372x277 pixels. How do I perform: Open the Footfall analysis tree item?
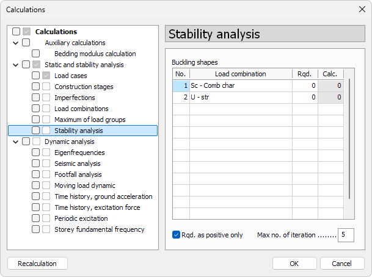pyautogui.click(x=78, y=174)
